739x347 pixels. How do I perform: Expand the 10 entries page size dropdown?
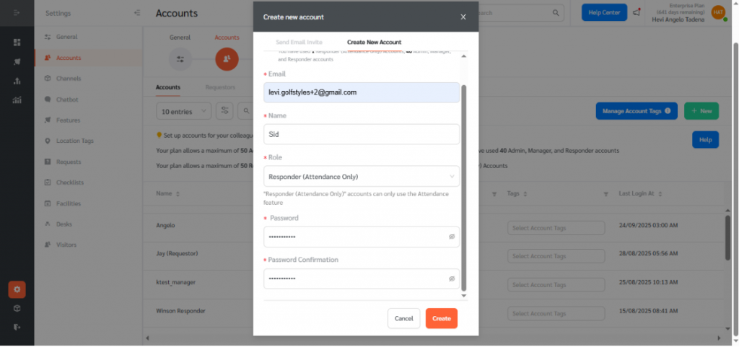[x=183, y=111]
